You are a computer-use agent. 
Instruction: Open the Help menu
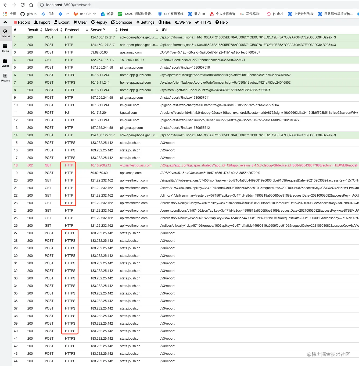click(221, 22)
